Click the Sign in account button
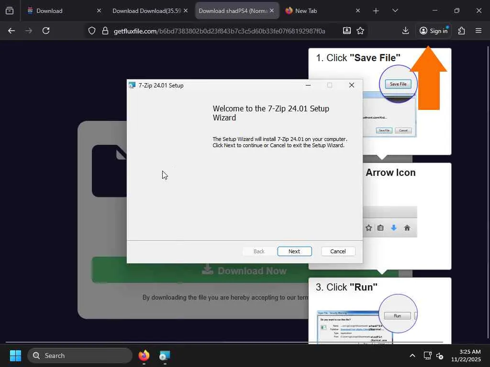The height and width of the screenshot is (367, 490). click(434, 31)
